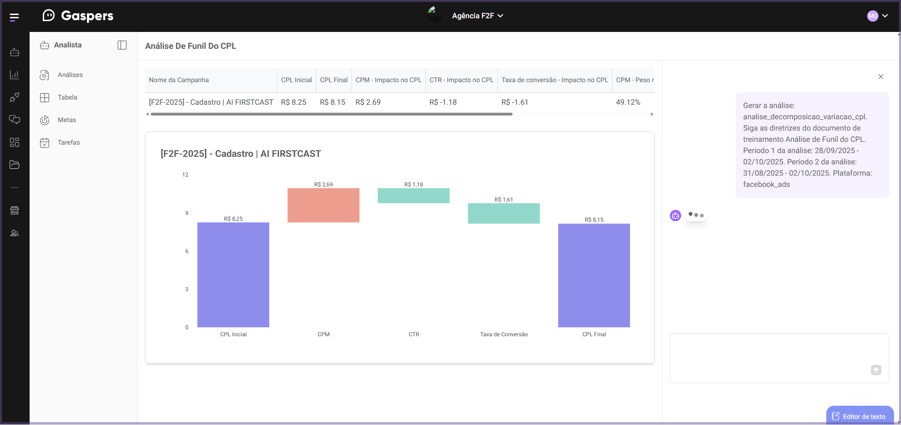
Task: Click the users icon at the sidebar bottom
Action: point(15,233)
